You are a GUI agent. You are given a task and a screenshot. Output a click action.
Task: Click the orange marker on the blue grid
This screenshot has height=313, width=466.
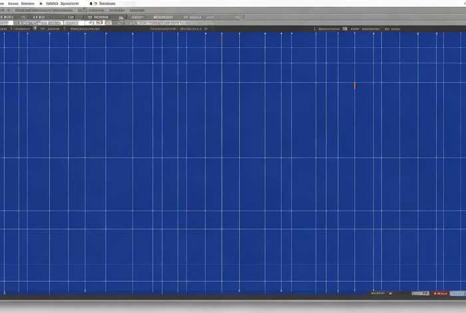[x=355, y=85]
